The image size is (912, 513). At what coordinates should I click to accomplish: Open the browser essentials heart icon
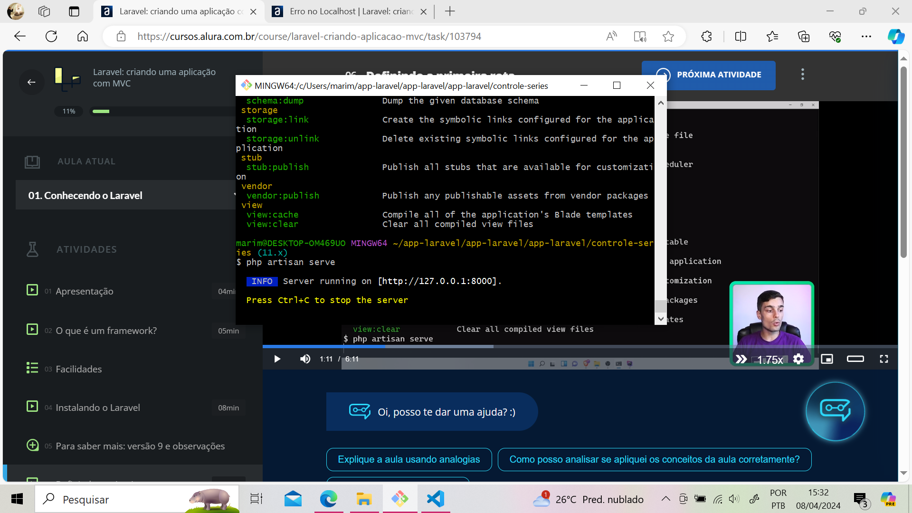click(835, 37)
